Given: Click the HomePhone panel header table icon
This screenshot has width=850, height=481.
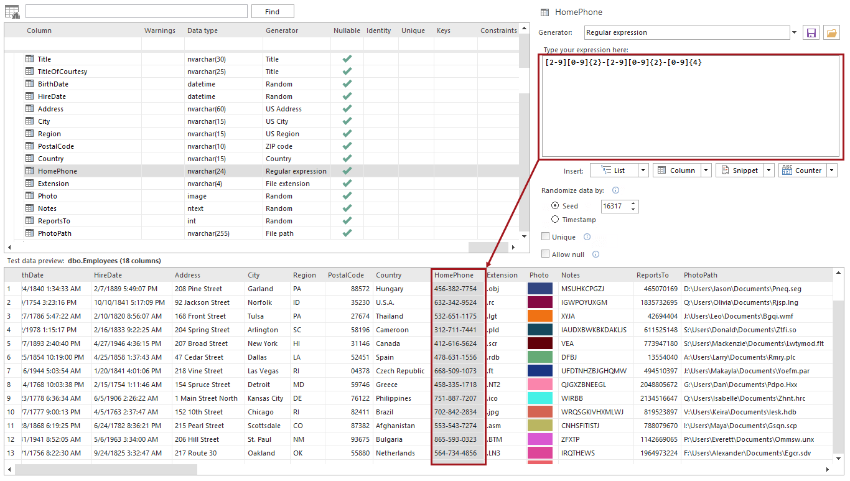Looking at the screenshot, I should [x=544, y=12].
